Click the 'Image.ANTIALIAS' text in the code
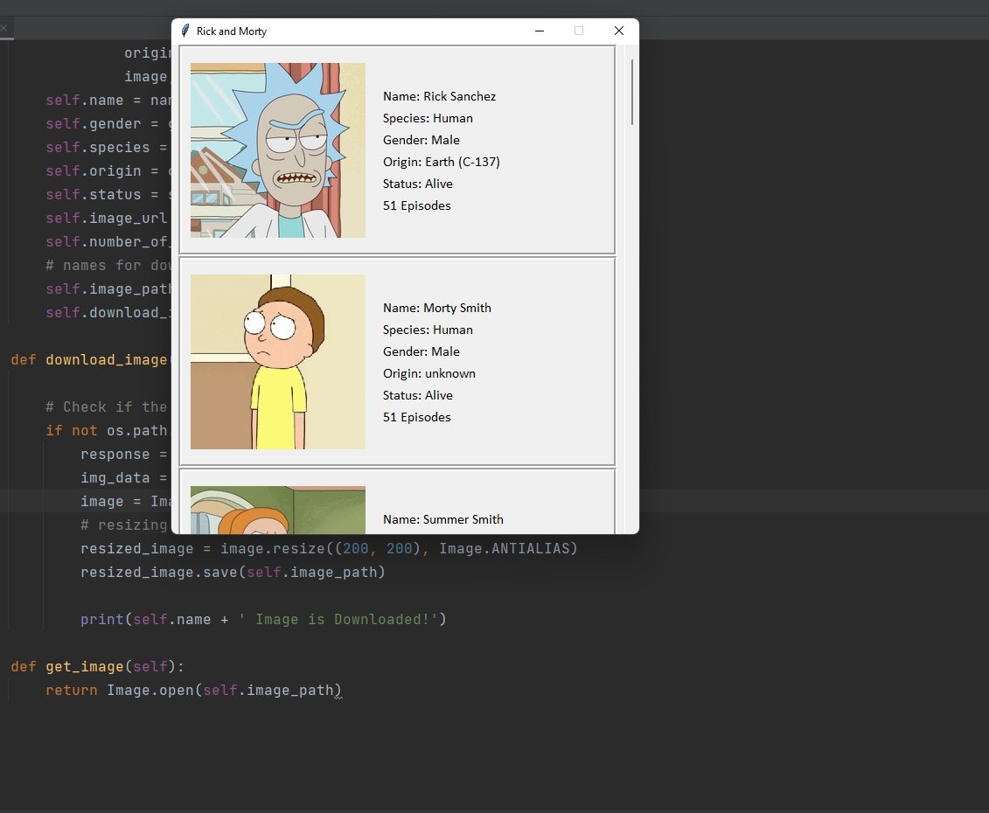989x813 pixels. 508,548
